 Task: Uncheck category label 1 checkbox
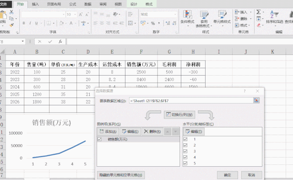pos(185,139)
